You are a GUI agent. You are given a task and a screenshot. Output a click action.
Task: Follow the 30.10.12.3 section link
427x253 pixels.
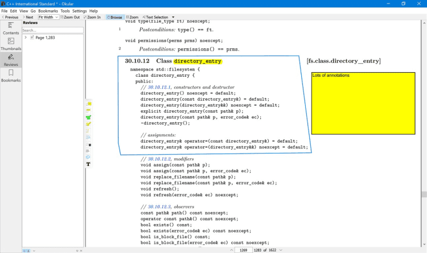(159, 207)
